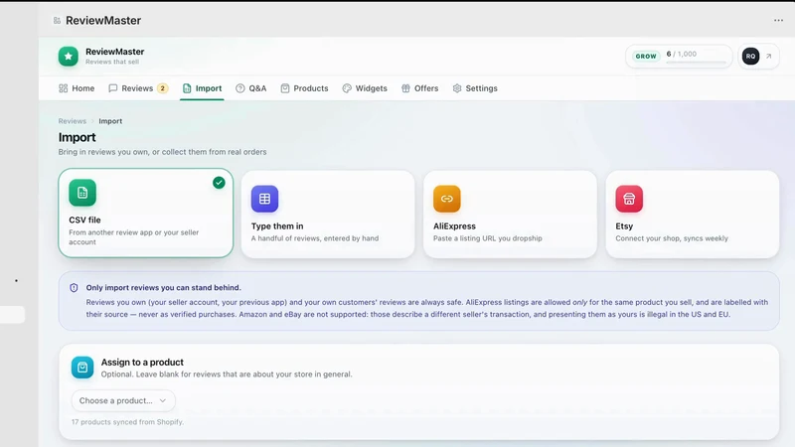The height and width of the screenshot is (447, 795).
Task: Open the Widgets tab
Action: coord(365,88)
